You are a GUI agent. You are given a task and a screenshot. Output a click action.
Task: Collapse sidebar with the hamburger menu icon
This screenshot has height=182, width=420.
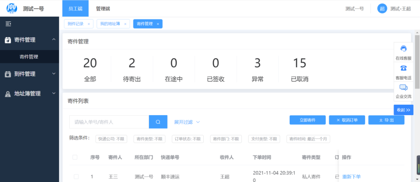8,24
